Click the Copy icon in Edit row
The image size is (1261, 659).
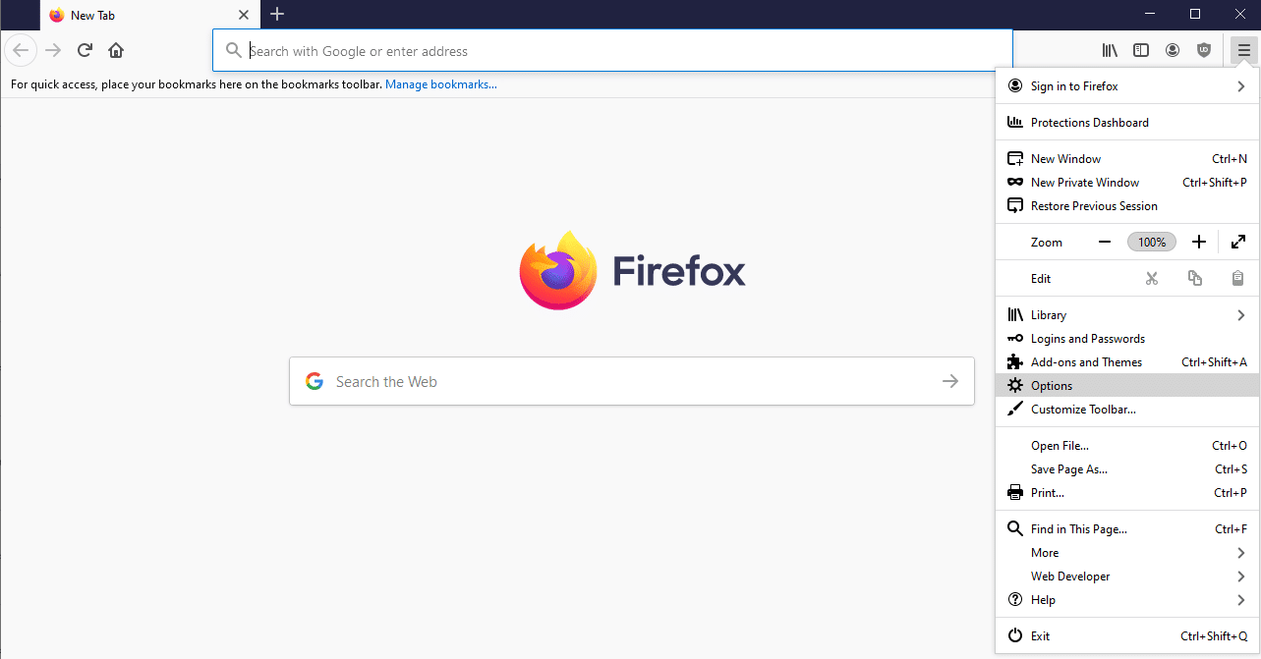click(x=1194, y=278)
